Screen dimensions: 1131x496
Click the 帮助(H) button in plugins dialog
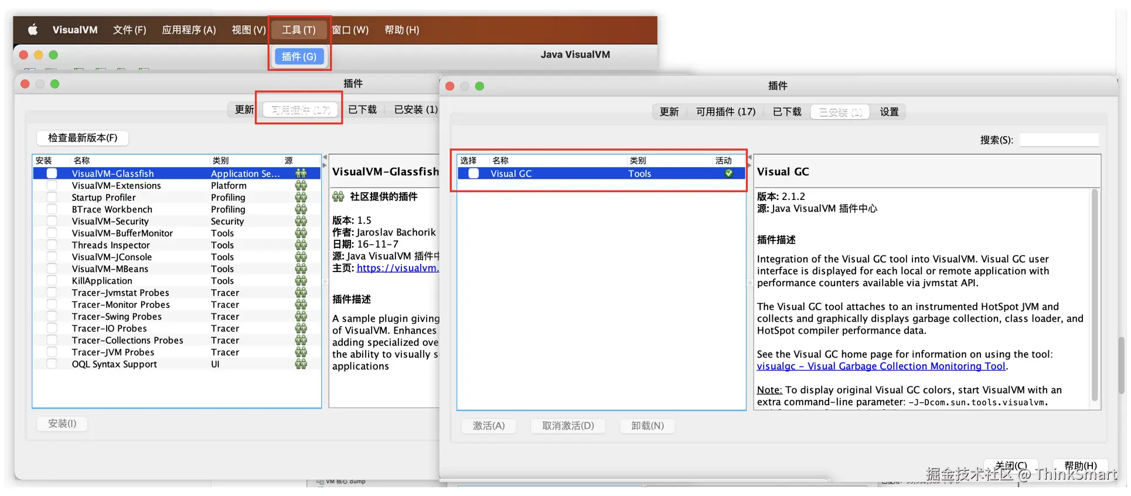[1080, 466]
